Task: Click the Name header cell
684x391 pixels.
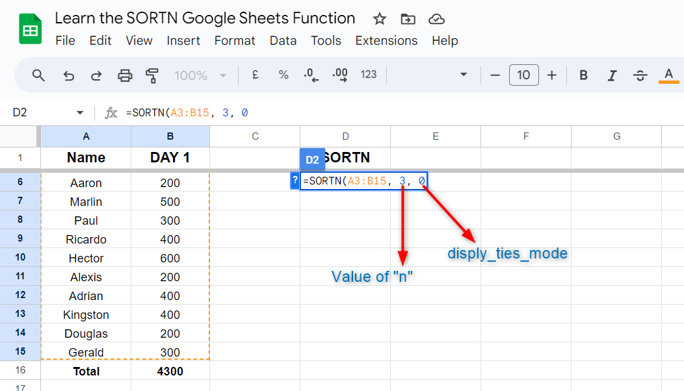Action: pos(86,157)
